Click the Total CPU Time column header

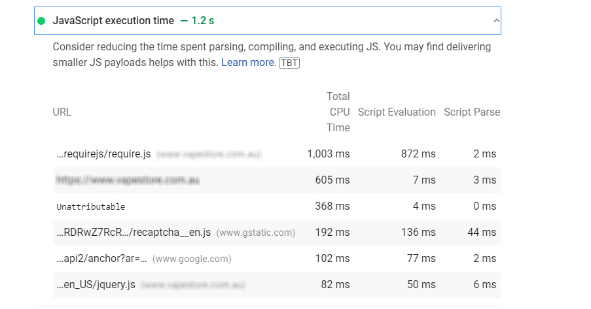pyautogui.click(x=338, y=112)
